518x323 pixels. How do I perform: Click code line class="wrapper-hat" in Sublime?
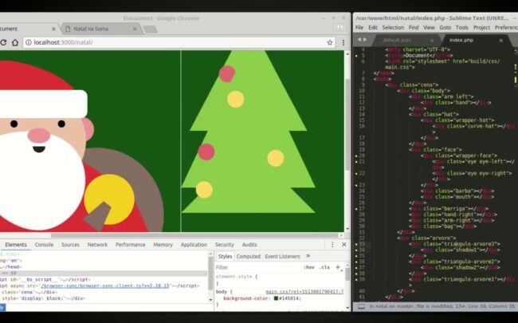tap(457, 120)
